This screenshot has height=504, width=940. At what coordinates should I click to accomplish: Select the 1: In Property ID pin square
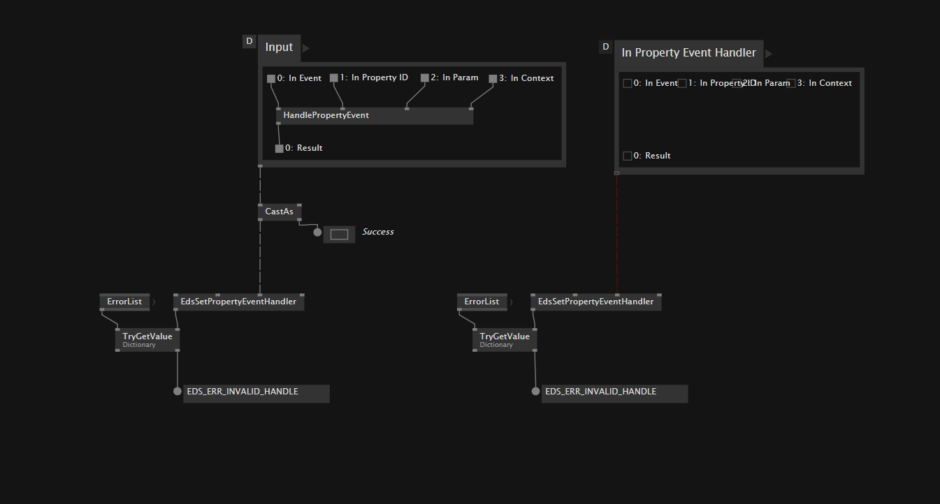(x=333, y=78)
